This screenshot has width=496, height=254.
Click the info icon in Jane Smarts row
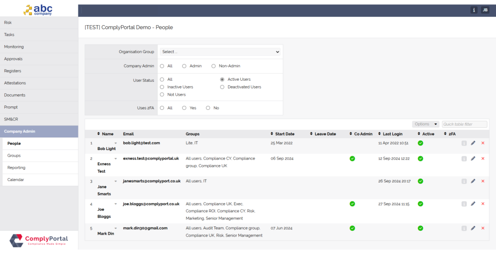tap(464, 181)
